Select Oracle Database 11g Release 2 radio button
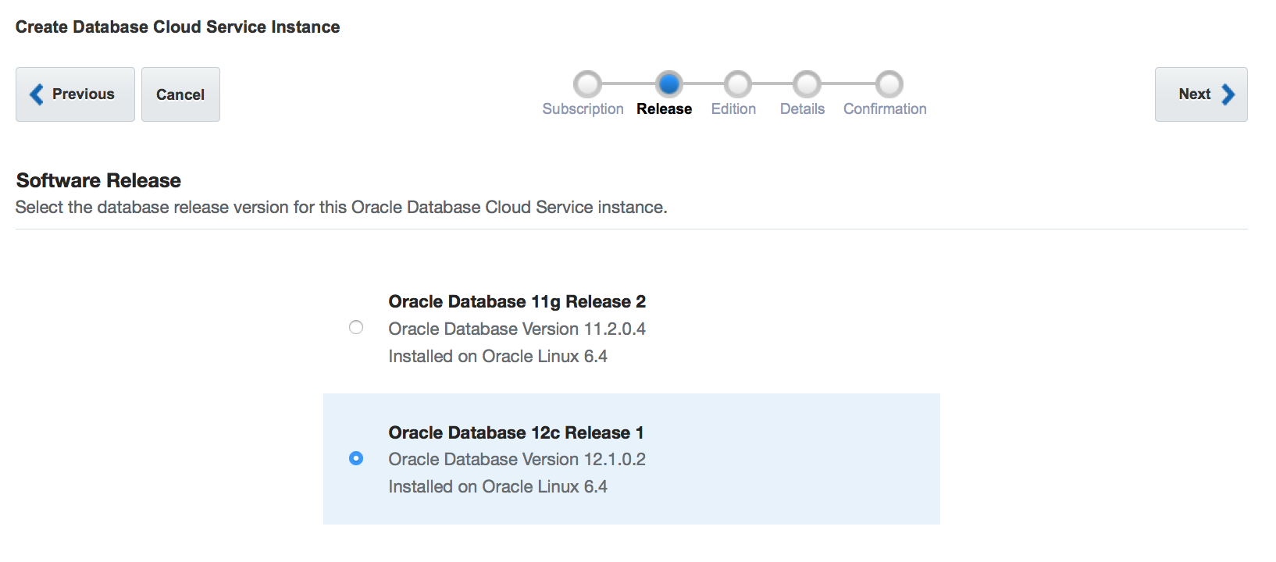 (356, 327)
